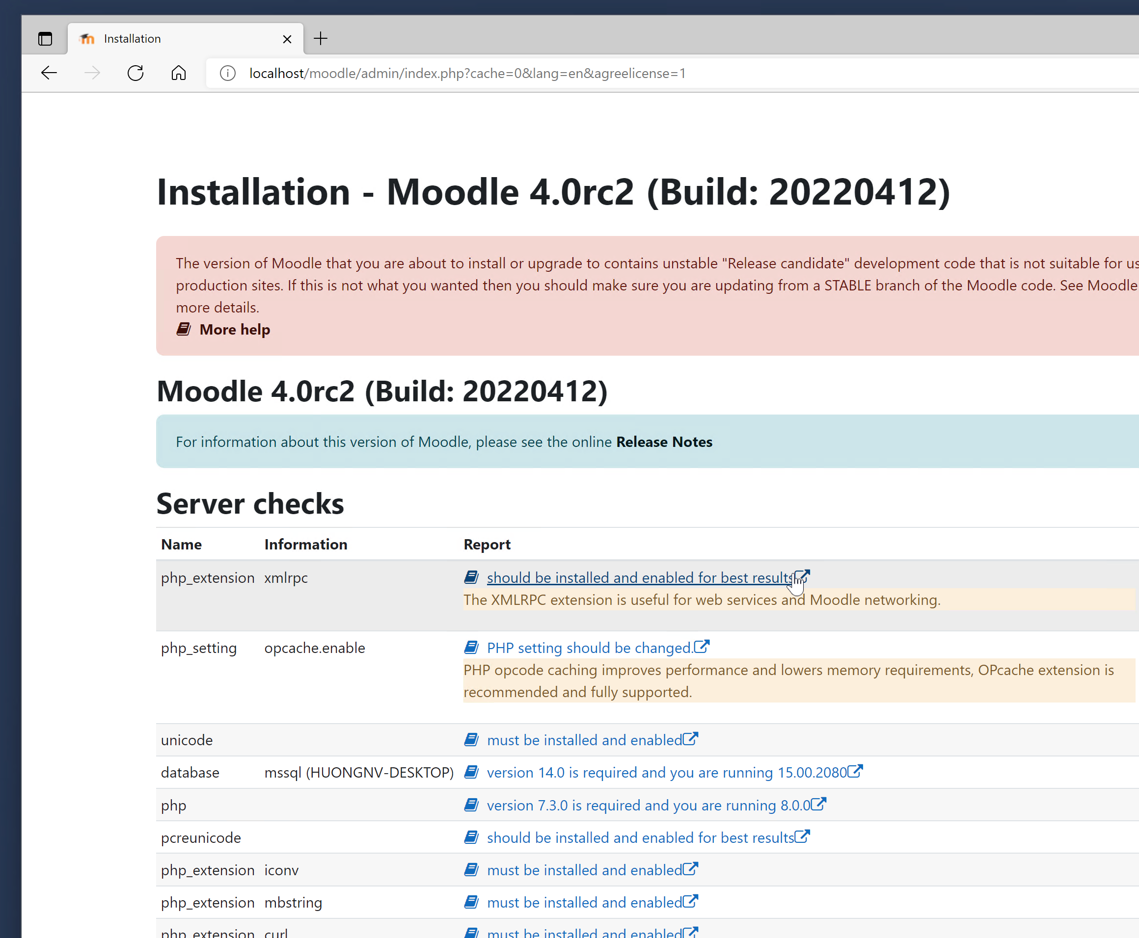Open a new tab with plus button
Image resolution: width=1139 pixels, height=938 pixels.
click(x=321, y=38)
